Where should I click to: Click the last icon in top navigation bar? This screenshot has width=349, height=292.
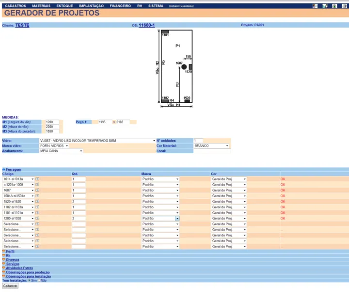click(x=344, y=6)
